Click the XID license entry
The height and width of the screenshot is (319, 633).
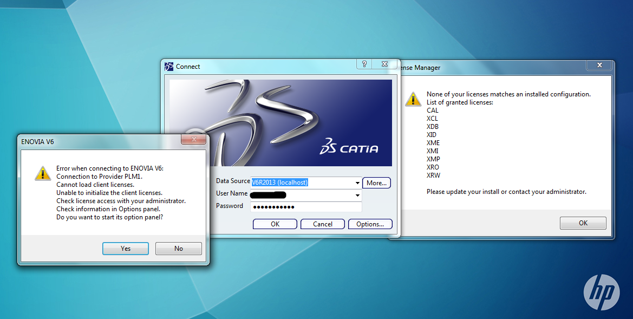(x=432, y=134)
